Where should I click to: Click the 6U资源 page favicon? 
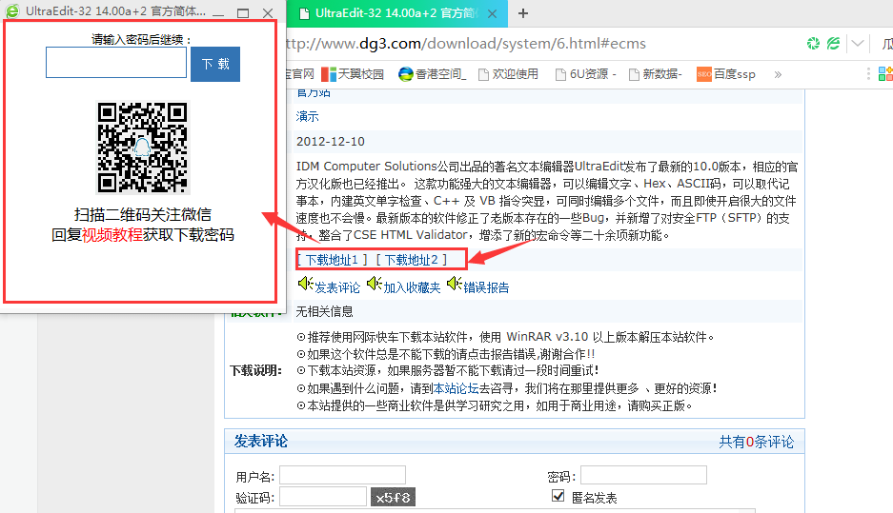point(560,74)
